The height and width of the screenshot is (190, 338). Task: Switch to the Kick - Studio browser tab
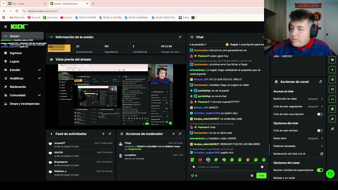pyautogui.click(x=27, y=4)
